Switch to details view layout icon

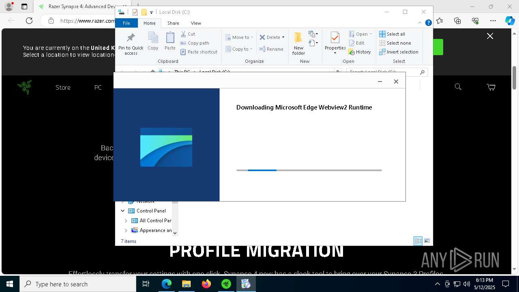(x=418, y=241)
